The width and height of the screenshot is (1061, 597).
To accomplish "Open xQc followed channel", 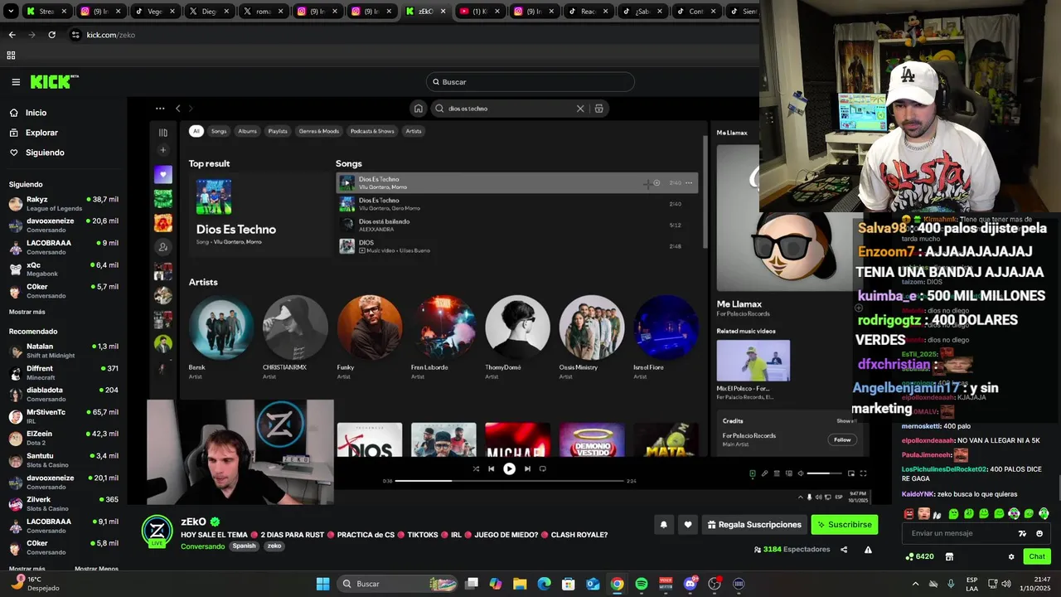I will click(64, 269).
